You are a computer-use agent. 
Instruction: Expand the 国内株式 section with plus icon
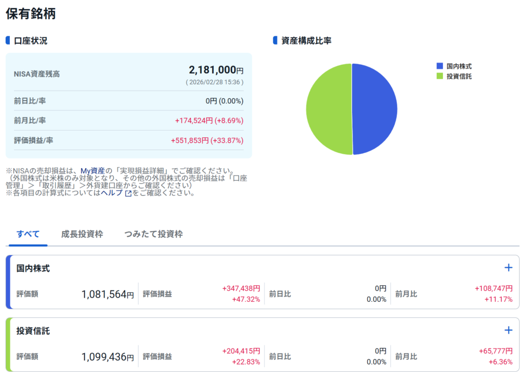[x=508, y=268]
